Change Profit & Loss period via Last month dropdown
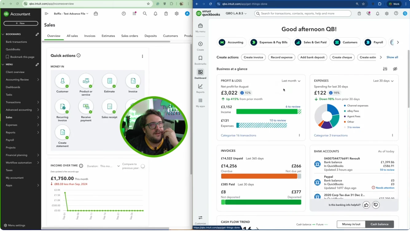This screenshot has height=231, width=410. [x=291, y=80]
